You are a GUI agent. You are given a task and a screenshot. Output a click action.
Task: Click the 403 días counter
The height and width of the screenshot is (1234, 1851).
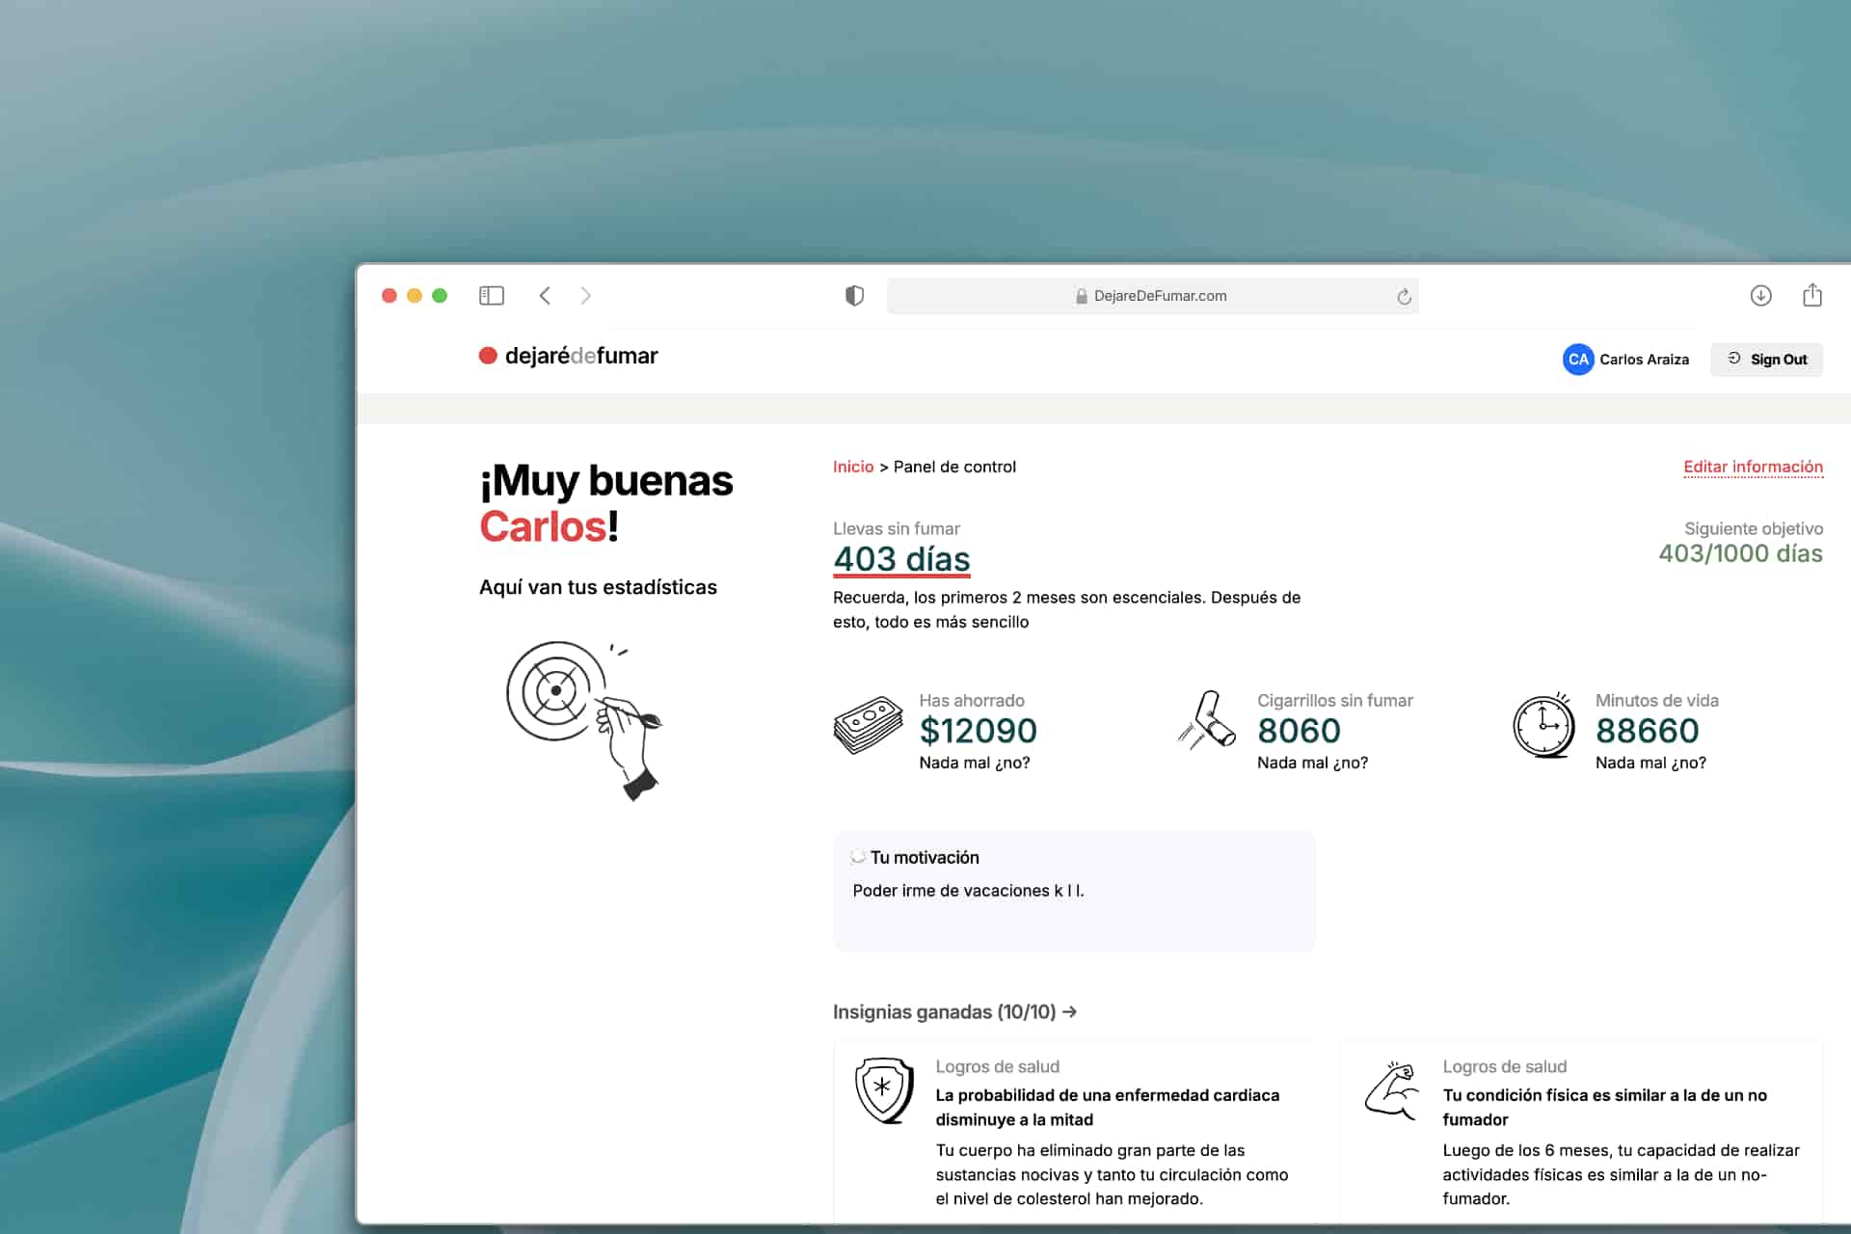(901, 559)
